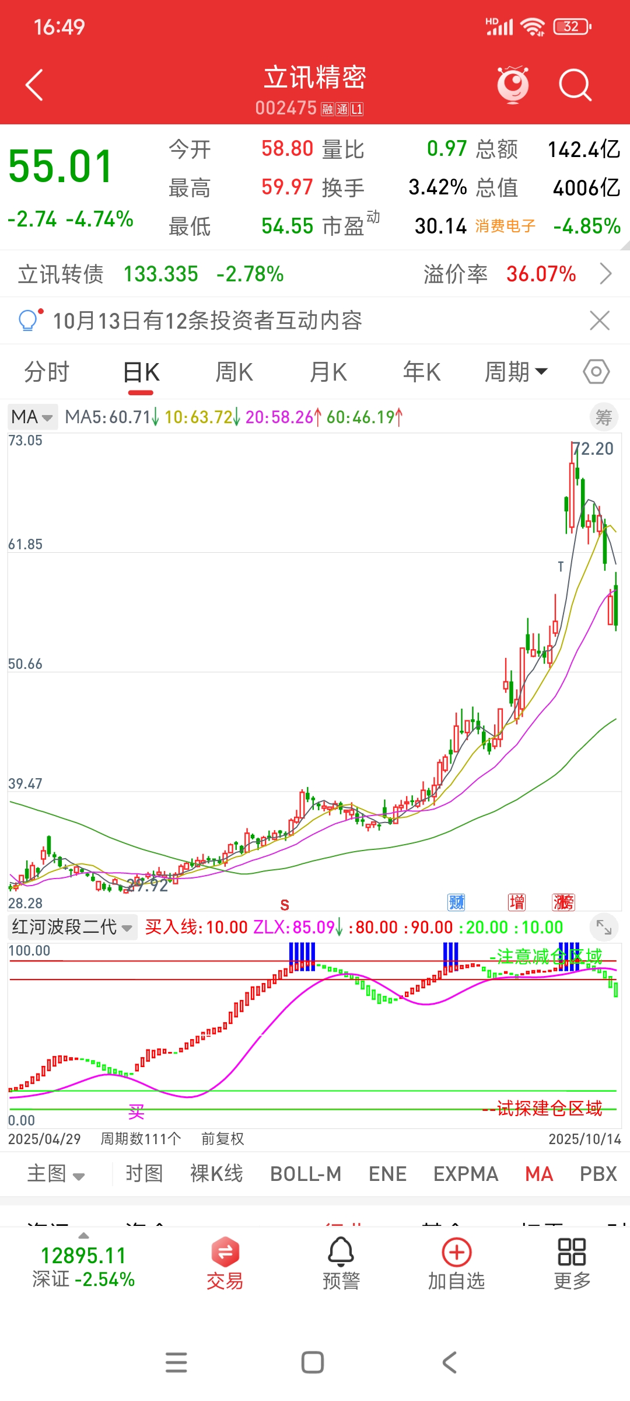Switch to 周K weekly tab
Screen dimensions: 630x1401
tap(234, 372)
